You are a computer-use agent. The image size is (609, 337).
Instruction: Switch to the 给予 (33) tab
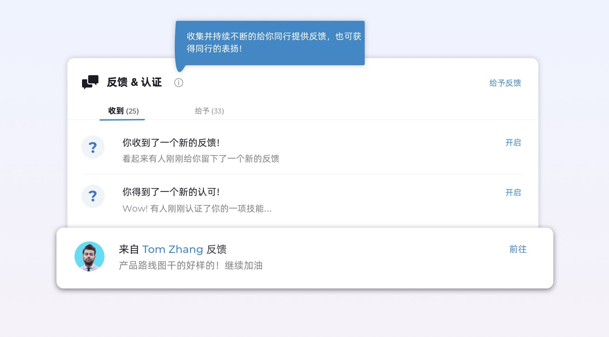point(209,111)
